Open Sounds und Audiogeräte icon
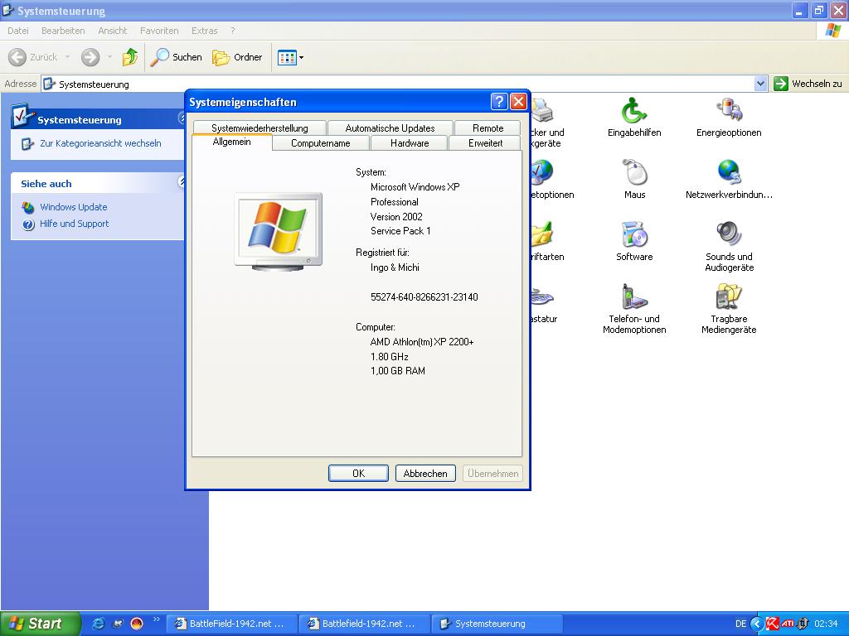The image size is (849, 636). pos(729,246)
